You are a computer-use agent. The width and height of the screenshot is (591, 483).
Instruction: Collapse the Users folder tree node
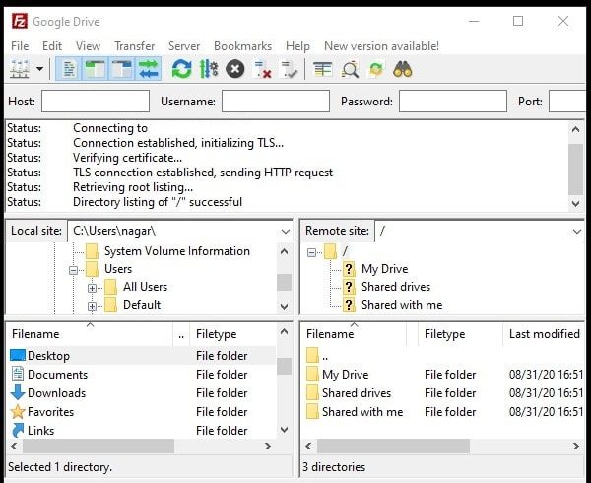click(74, 270)
